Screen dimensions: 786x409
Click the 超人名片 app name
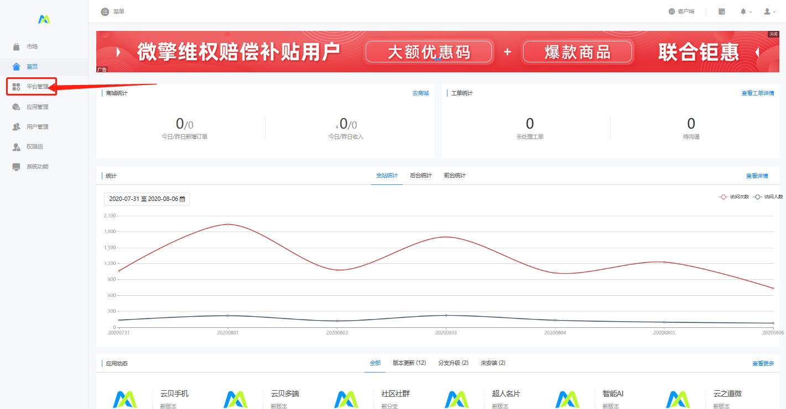(x=506, y=394)
